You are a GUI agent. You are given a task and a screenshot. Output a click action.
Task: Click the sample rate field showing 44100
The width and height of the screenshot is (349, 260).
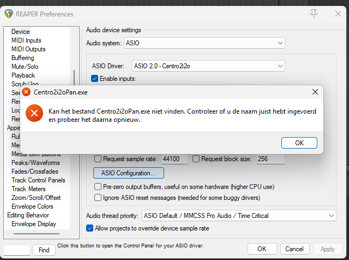point(174,159)
